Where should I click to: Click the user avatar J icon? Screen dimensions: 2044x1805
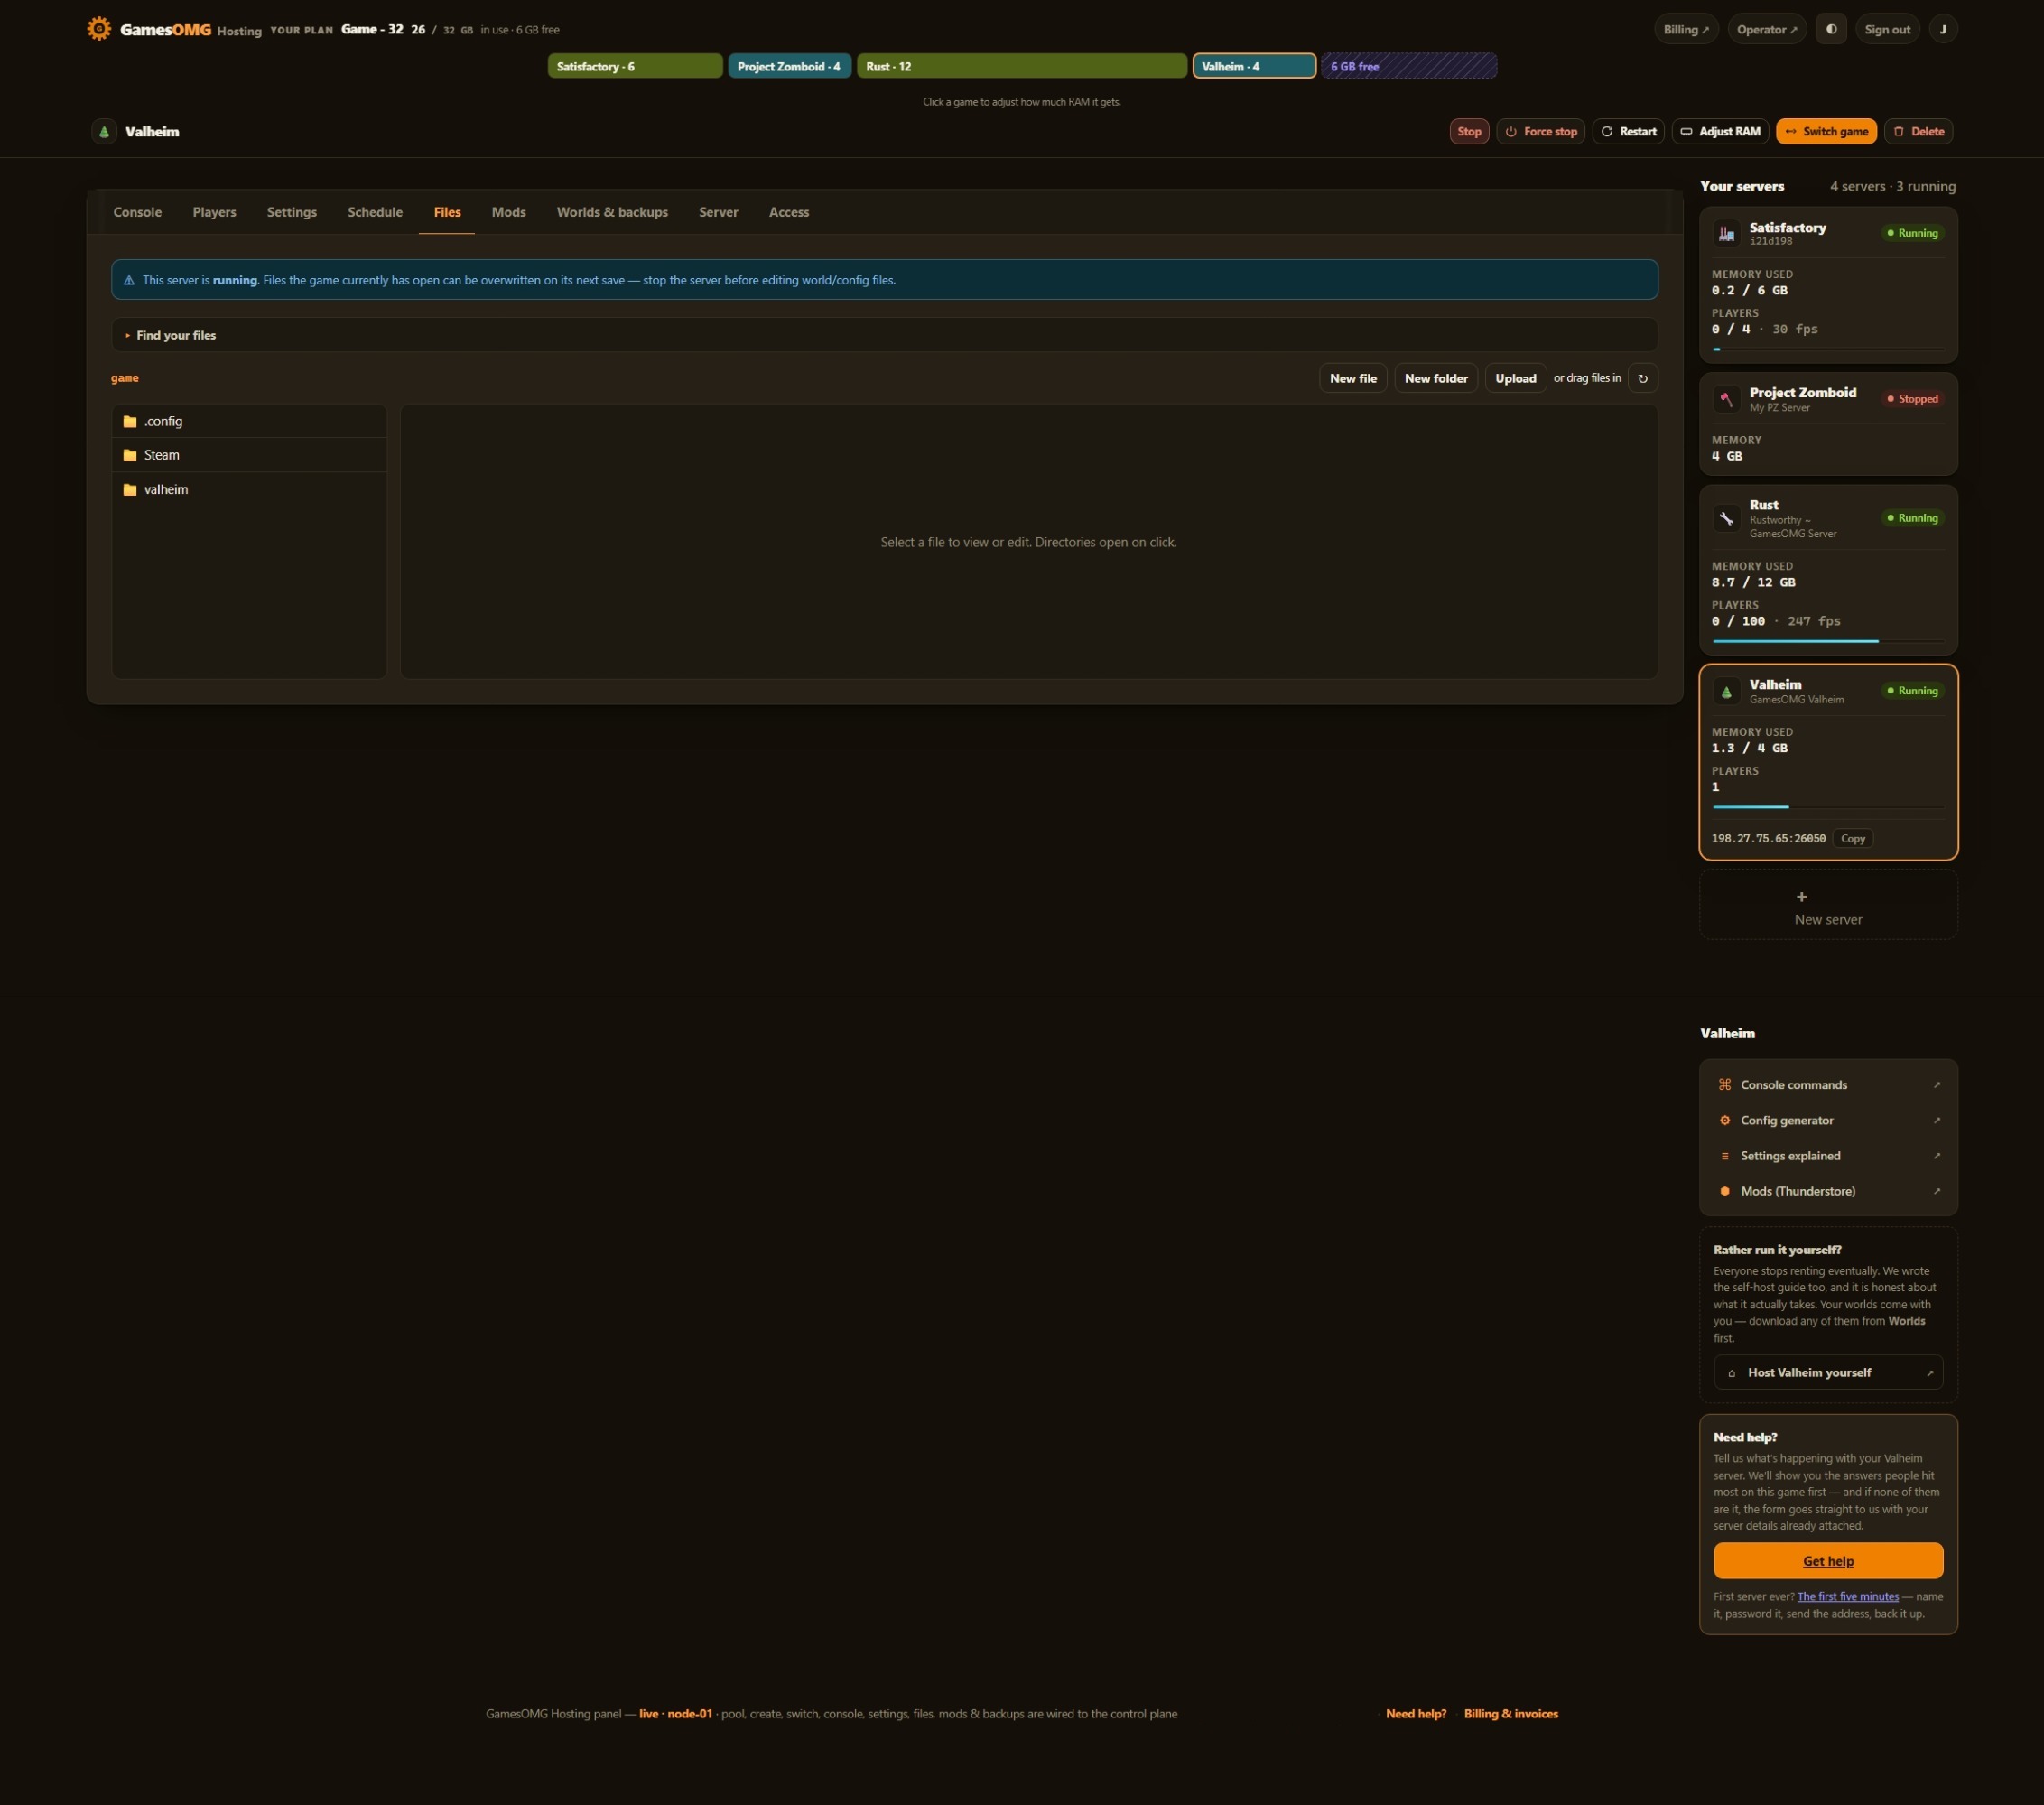coord(1943,29)
